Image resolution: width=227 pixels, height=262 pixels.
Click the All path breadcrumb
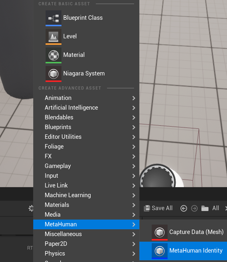216,208
